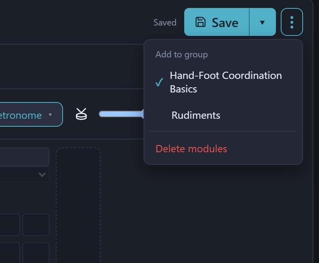319x263 pixels.
Task: Click the Save button
Action: tap(217, 22)
